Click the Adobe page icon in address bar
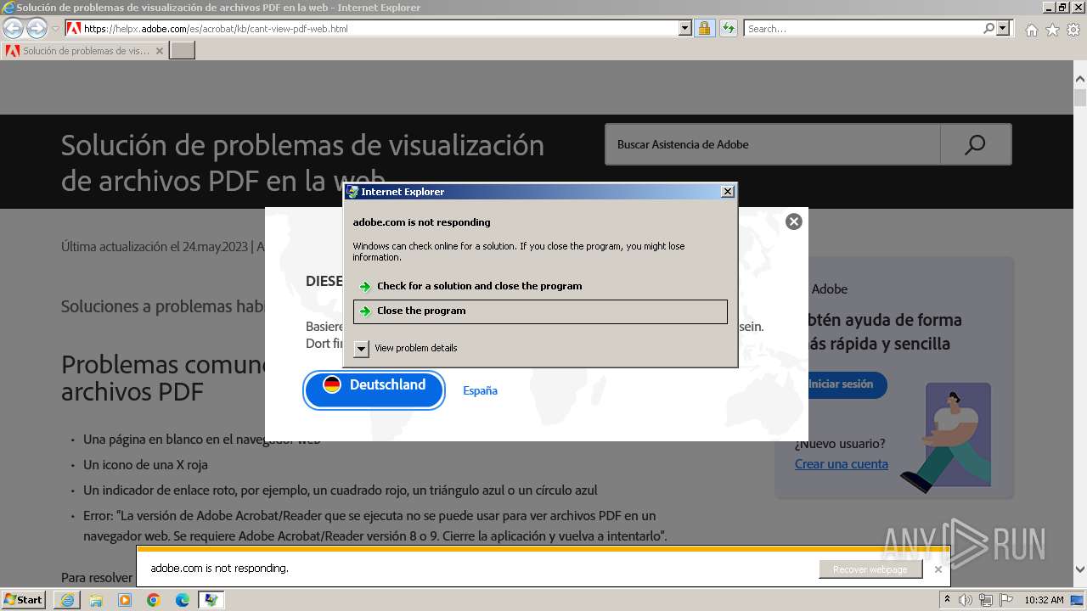Viewport: 1087px width, 611px height. tap(74, 28)
